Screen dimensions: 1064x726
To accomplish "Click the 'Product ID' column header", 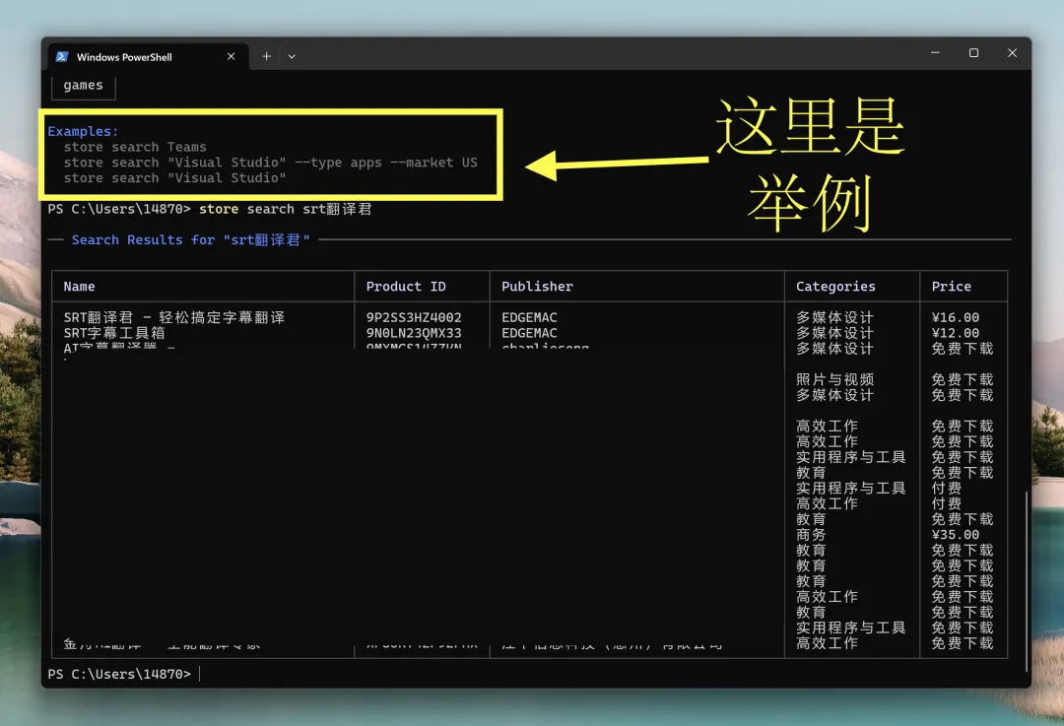I will tap(406, 287).
